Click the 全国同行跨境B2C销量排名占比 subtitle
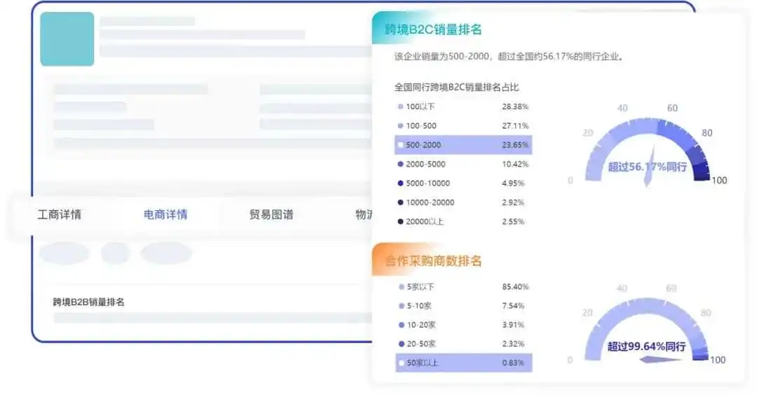Screen dimensions: 757x395 click(456, 88)
